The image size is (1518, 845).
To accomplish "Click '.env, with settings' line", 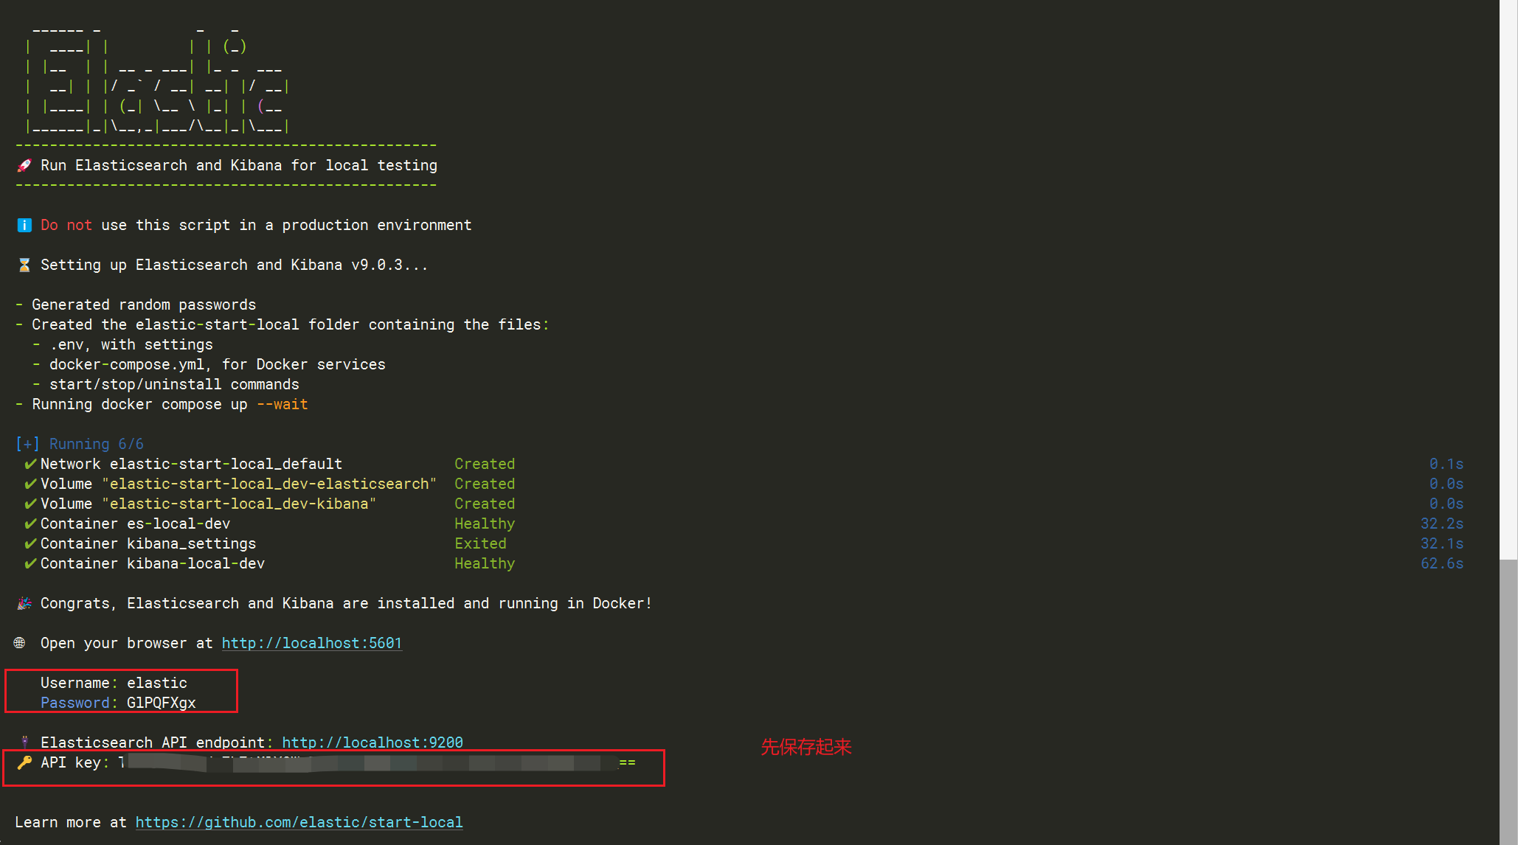I will 131,344.
